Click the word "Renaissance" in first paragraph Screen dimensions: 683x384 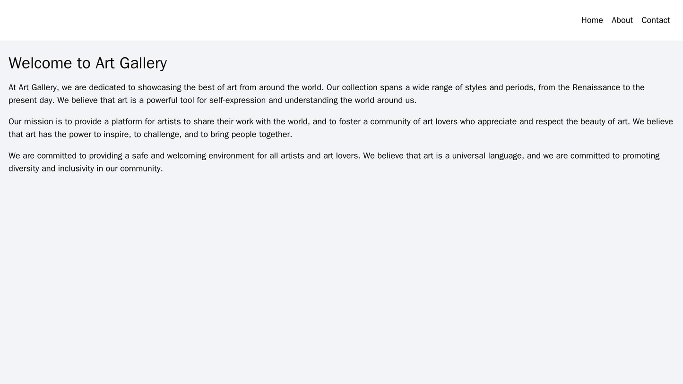click(597, 87)
